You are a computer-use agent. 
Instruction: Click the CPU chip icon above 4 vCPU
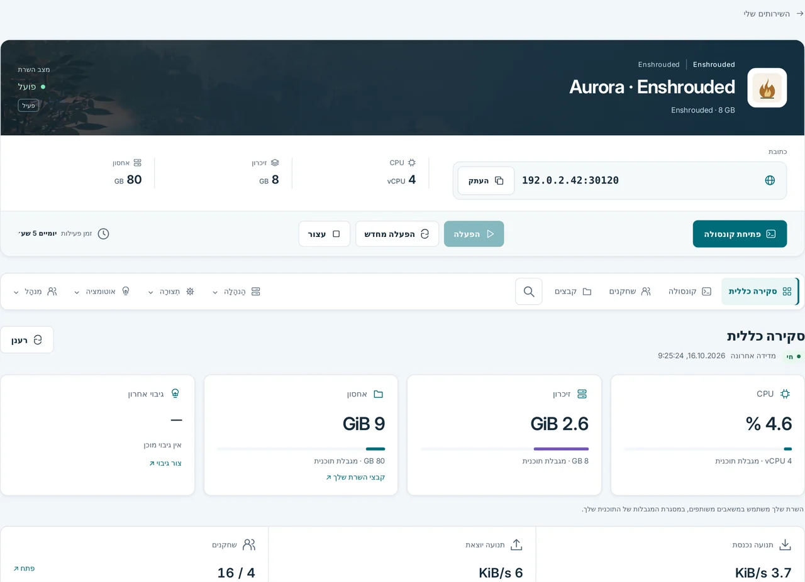[412, 163]
